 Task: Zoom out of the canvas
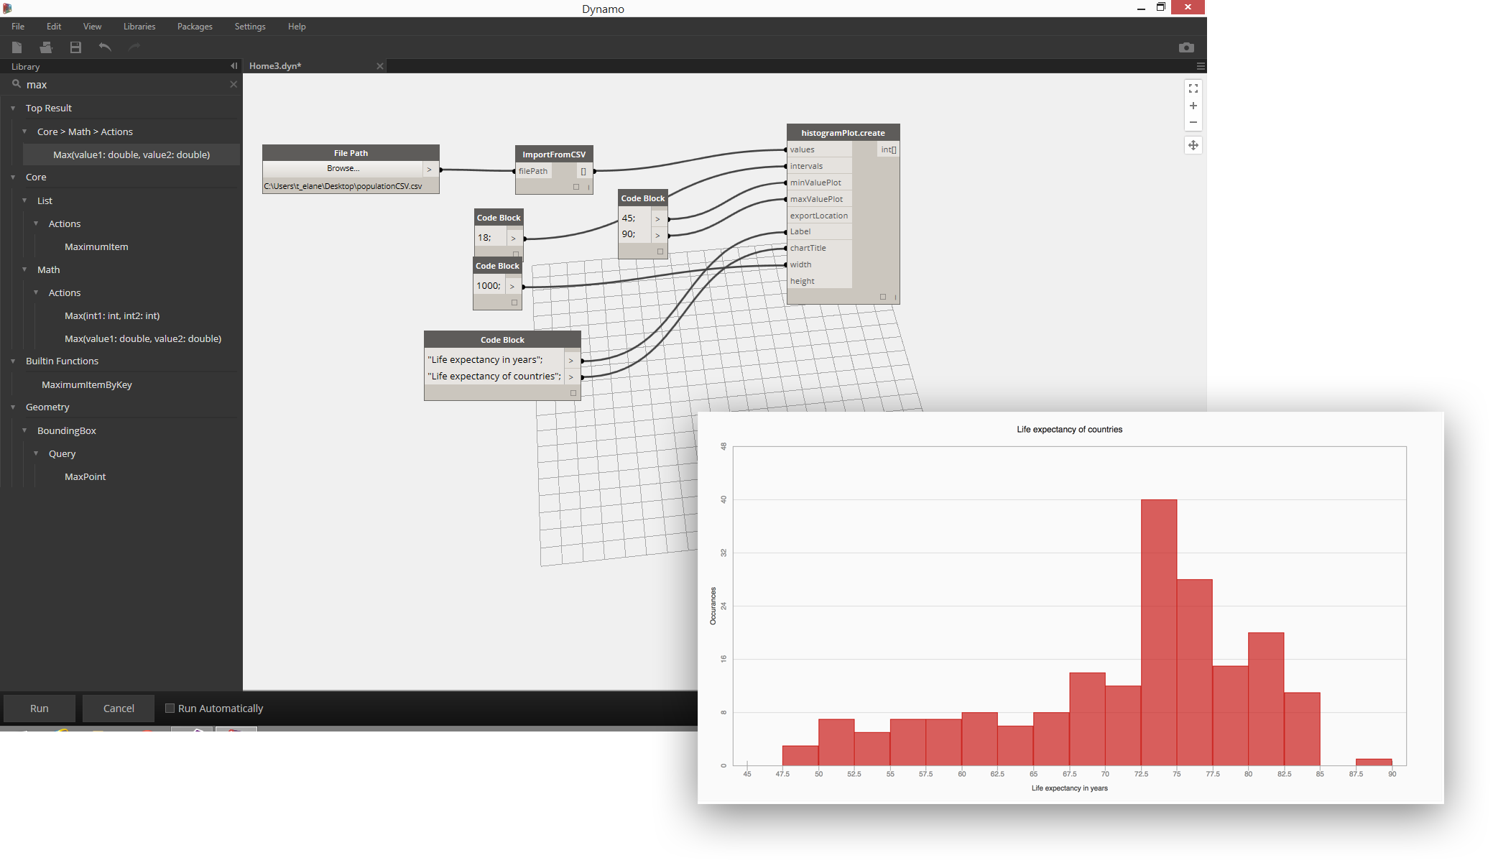click(x=1193, y=122)
